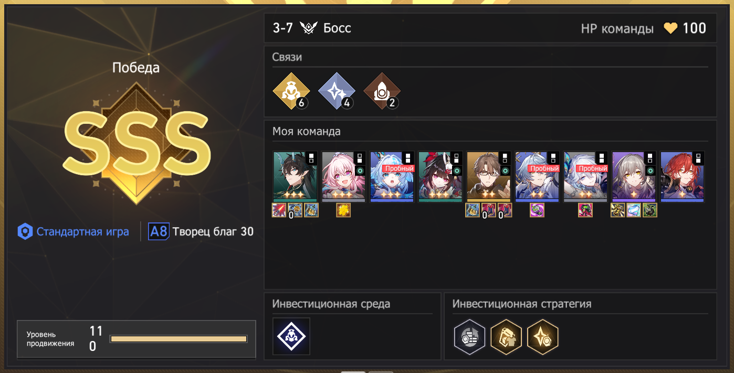The width and height of the screenshot is (734, 373).
Task: Select the gray-haired character on purple background
Action: click(634, 177)
